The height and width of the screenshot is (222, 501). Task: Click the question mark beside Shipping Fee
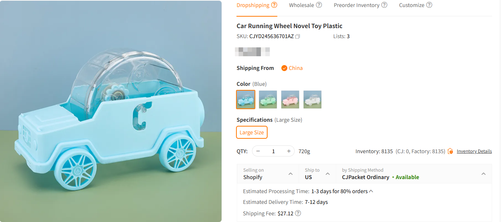tap(298, 213)
